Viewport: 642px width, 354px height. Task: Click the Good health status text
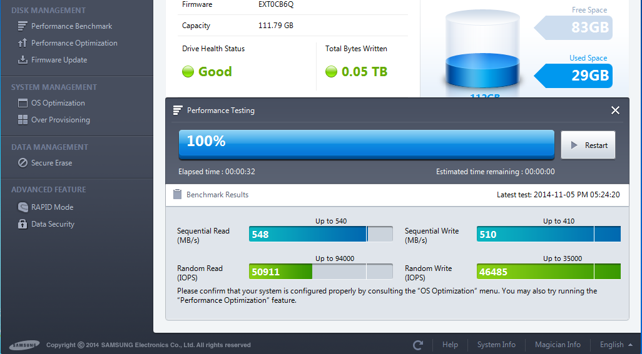[215, 71]
